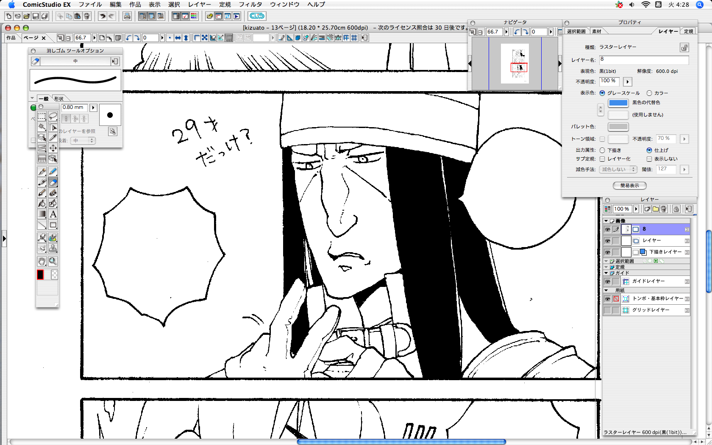This screenshot has width=712, height=445.
Task: Enable the レイヤー化 checkbox
Action: pos(602,159)
